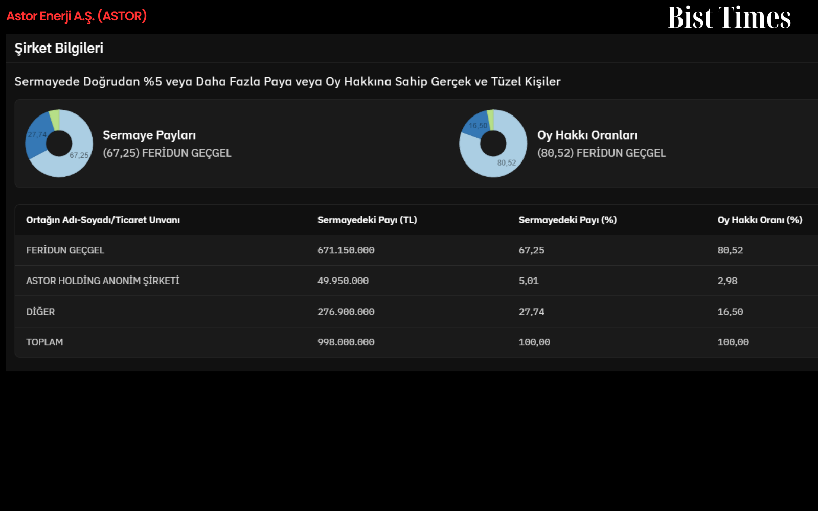
Task: Click the 16,50 label on voting chart
Action: (x=478, y=126)
